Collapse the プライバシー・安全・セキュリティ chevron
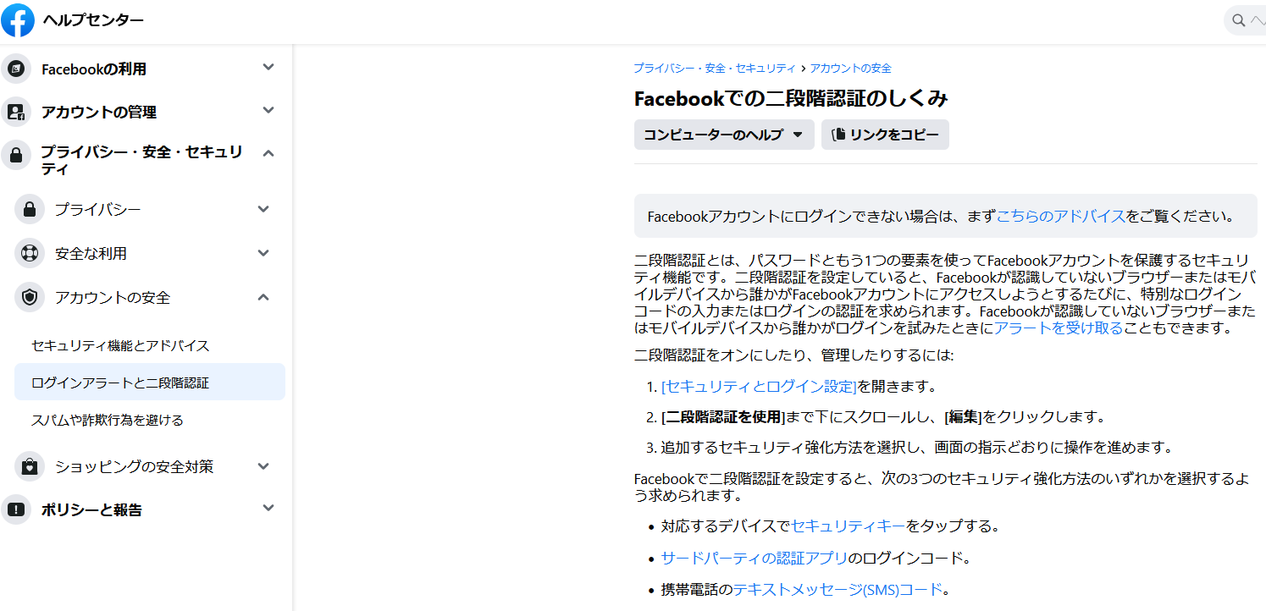 pos(268,153)
